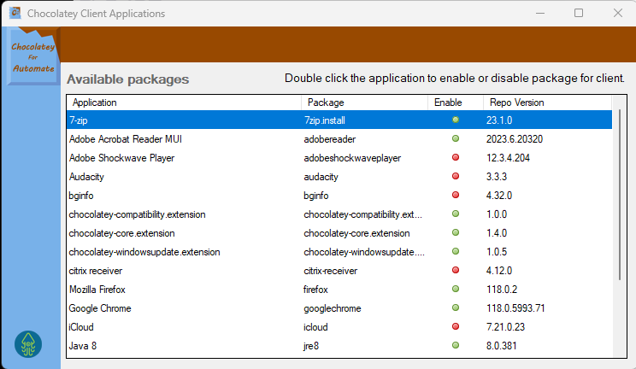636x369 pixels.
Task: Click the green squid icon in sidebar
Action: click(28, 343)
